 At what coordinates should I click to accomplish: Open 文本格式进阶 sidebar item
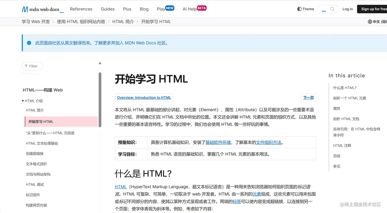[x=36, y=164]
